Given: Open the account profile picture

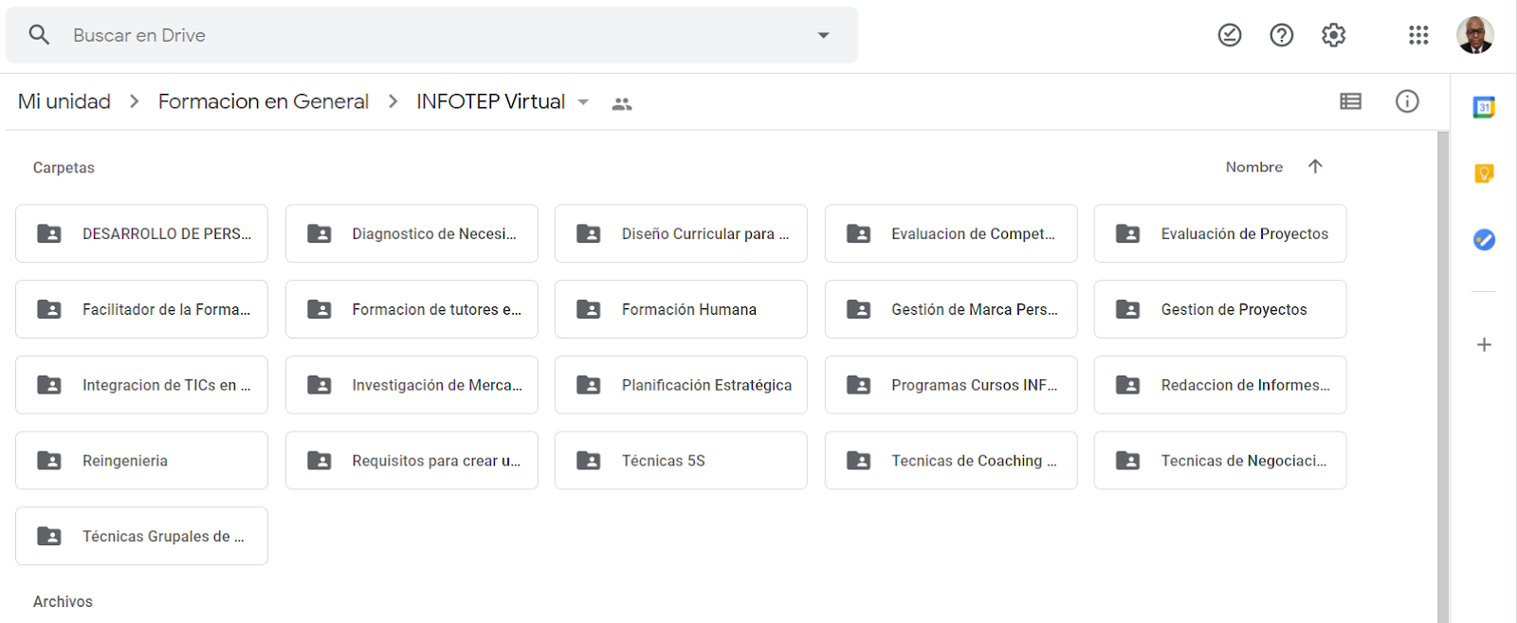Looking at the screenshot, I should coord(1475,35).
